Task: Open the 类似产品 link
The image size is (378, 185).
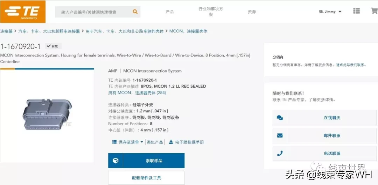Action: tap(155, 142)
